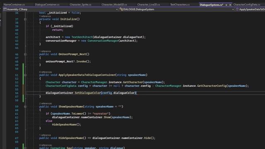The width and height of the screenshot is (265, 149).
Task: Click line number 56 in the margin
Action: tap(17, 93)
